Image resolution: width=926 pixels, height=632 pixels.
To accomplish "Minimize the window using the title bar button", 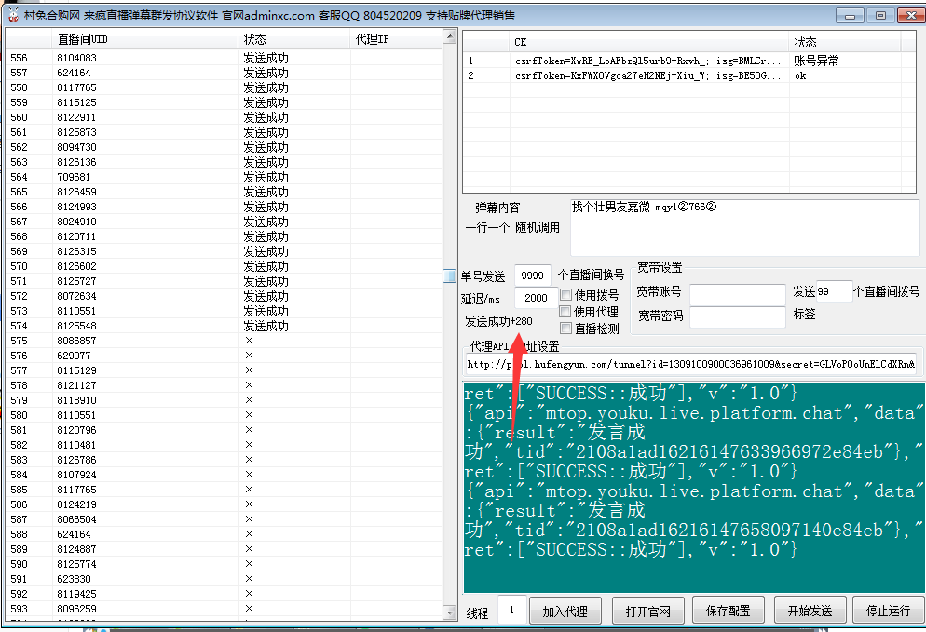I will pos(849,15).
